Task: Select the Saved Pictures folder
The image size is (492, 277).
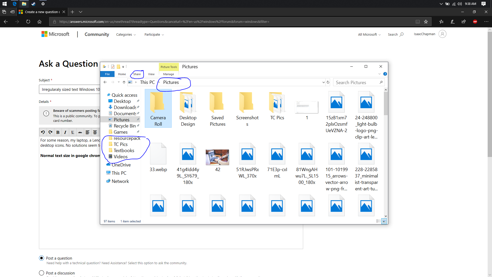Action: pyautogui.click(x=218, y=109)
